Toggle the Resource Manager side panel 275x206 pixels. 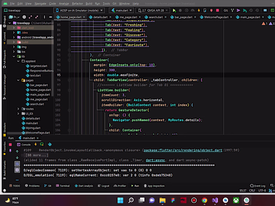[4, 86]
